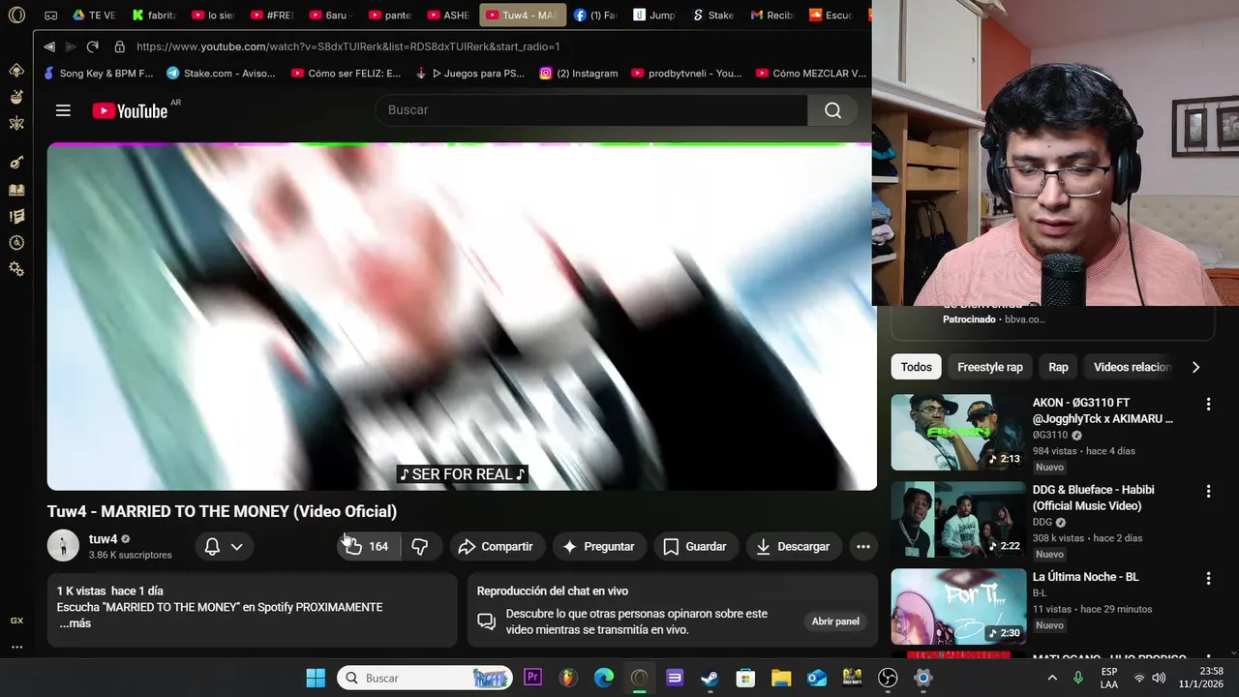Open Stake.com - Aviso bookmark
This screenshot has height=697, width=1239.
coord(221,73)
